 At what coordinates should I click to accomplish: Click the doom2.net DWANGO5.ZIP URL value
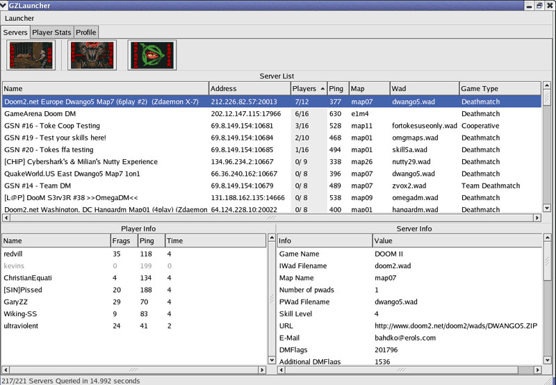[455, 326]
